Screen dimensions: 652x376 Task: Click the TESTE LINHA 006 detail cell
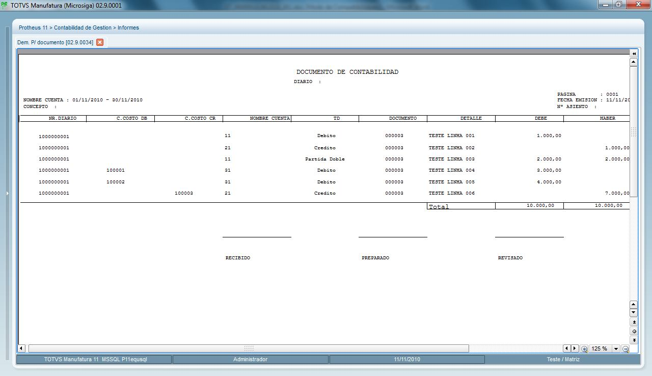pyautogui.click(x=452, y=193)
